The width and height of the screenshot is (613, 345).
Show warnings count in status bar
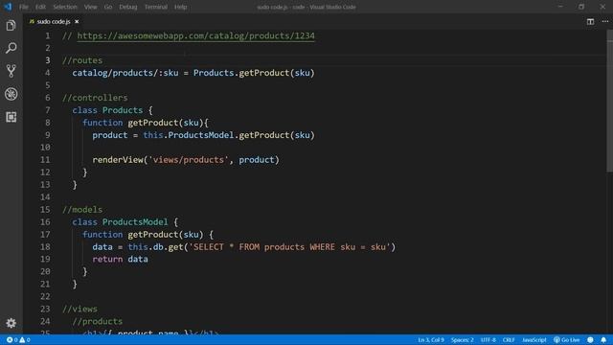pos(25,340)
